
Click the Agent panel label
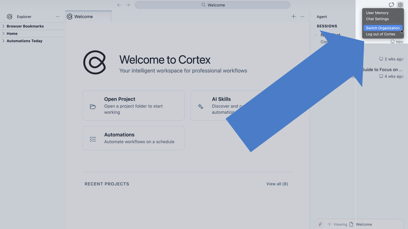322,17
